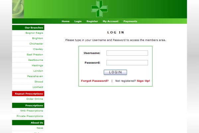
Task: Choose the Order Online link
Action: click(x=34, y=99)
